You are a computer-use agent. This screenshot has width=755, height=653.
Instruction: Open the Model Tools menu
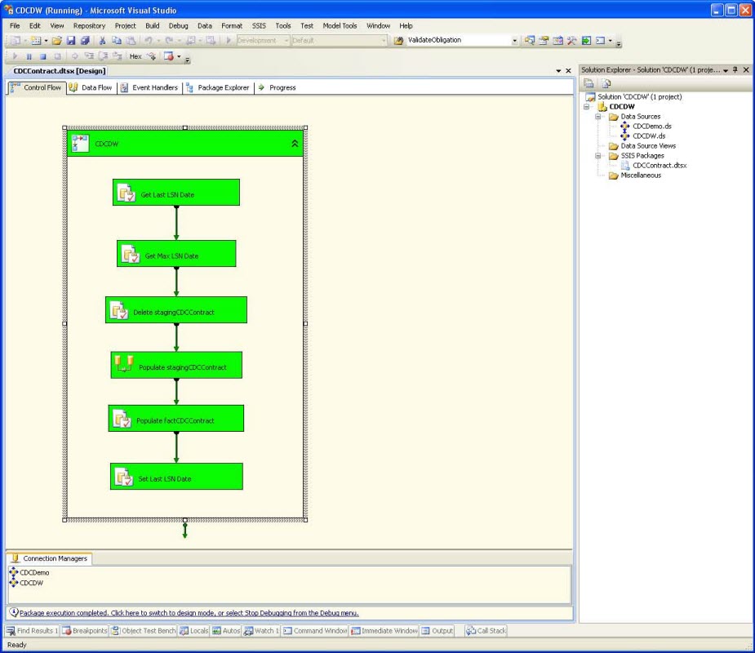(x=340, y=25)
